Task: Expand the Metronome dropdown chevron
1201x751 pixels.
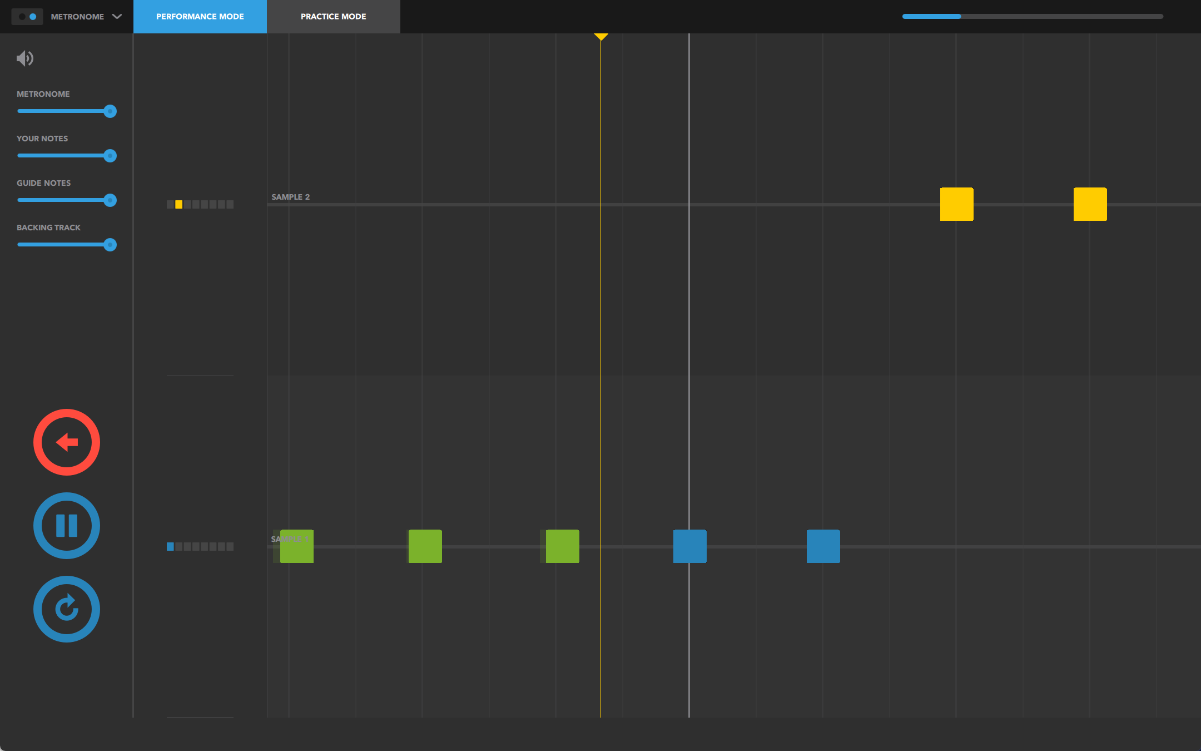Action: 117,17
